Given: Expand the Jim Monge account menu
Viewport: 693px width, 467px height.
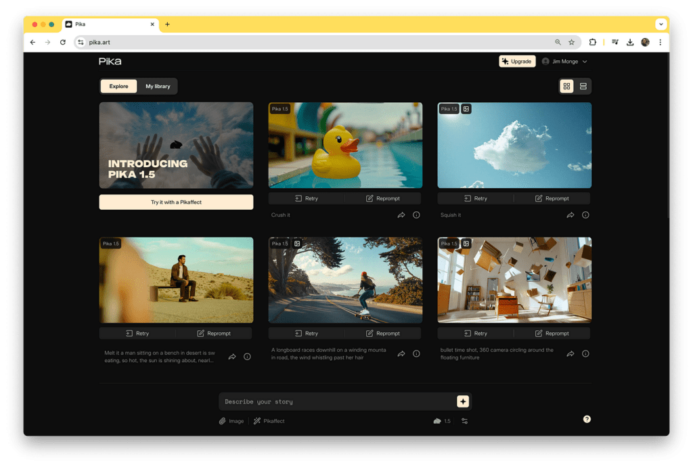Looking at the screenshot, I should point(564,62).
